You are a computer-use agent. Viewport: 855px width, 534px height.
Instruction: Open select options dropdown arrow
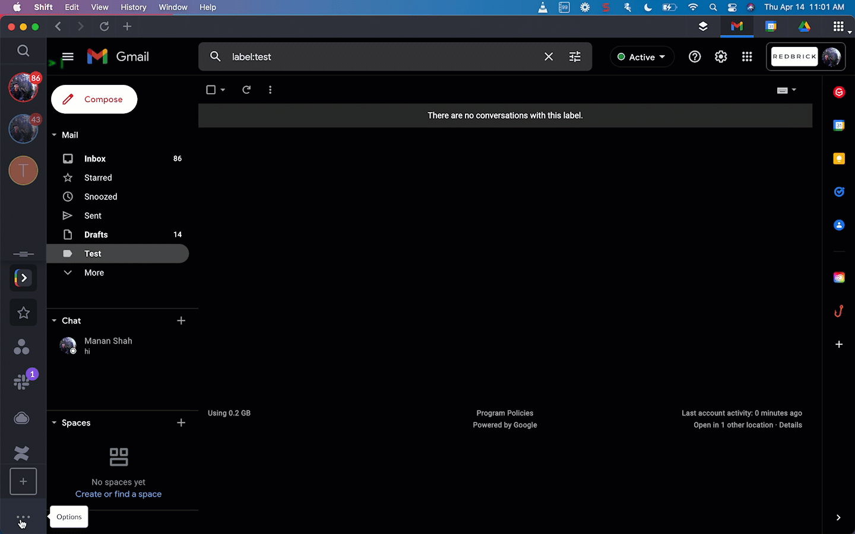coord(223,90)
